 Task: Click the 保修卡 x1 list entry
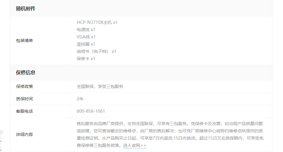[x=86, y=59]
